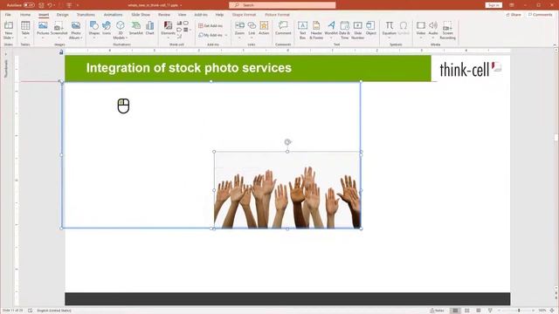Click in the Search box
Viewport: 559px width, 314px height.
[282, 5]
